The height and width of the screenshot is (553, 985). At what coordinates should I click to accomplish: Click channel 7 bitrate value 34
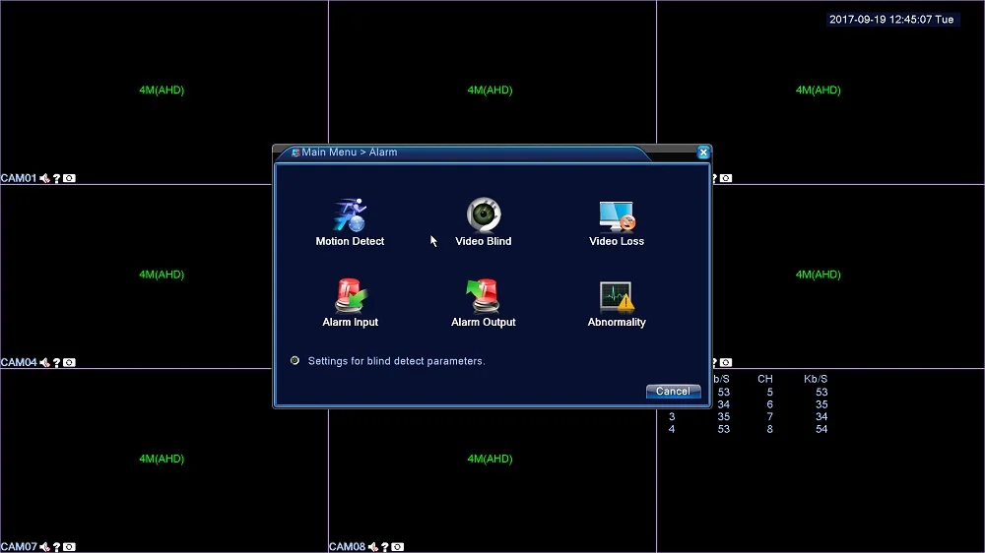821,417
